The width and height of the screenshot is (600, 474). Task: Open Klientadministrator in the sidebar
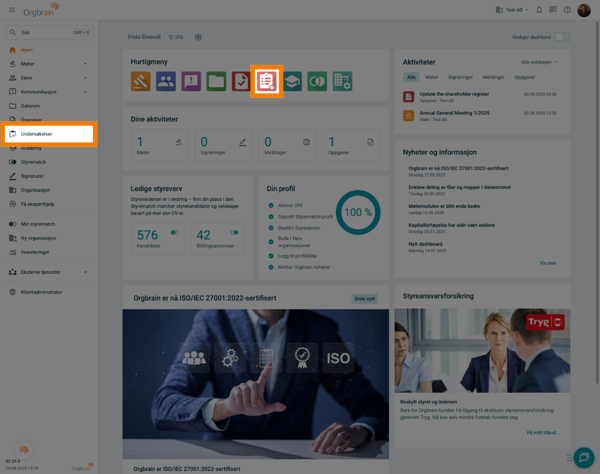click(50, 292)
